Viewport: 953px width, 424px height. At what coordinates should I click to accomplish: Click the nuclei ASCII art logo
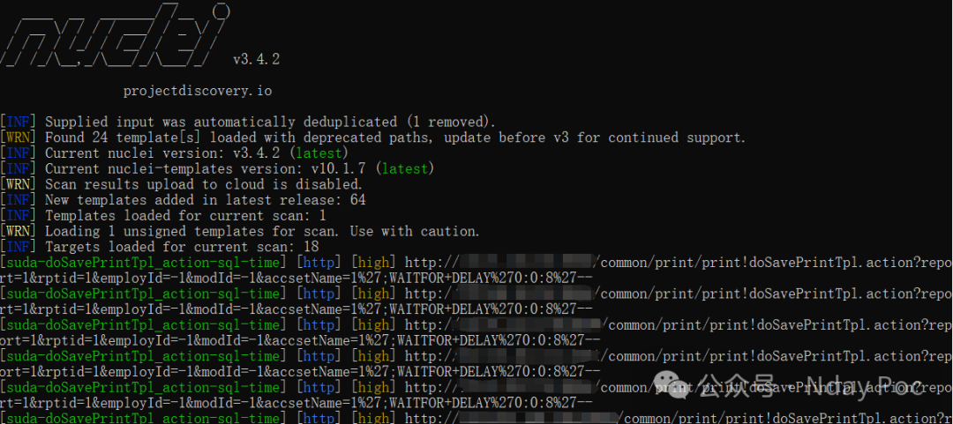pyautogui.click(x=116, y=34)
